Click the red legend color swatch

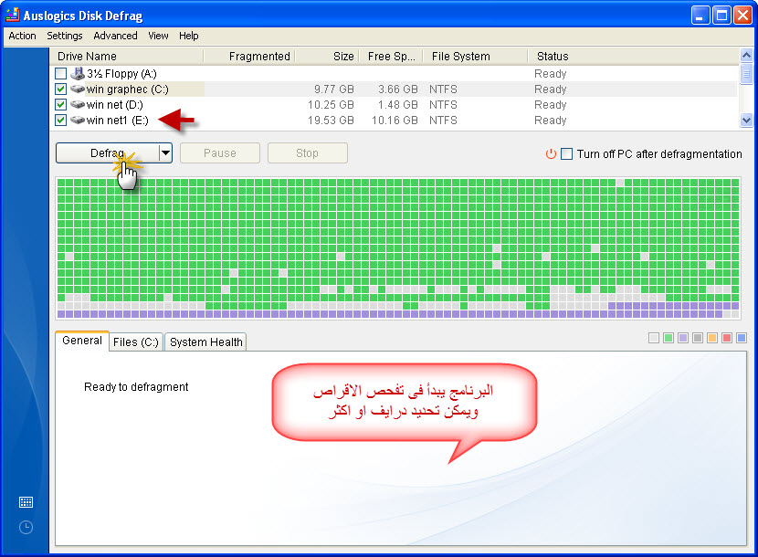point(727,338)
